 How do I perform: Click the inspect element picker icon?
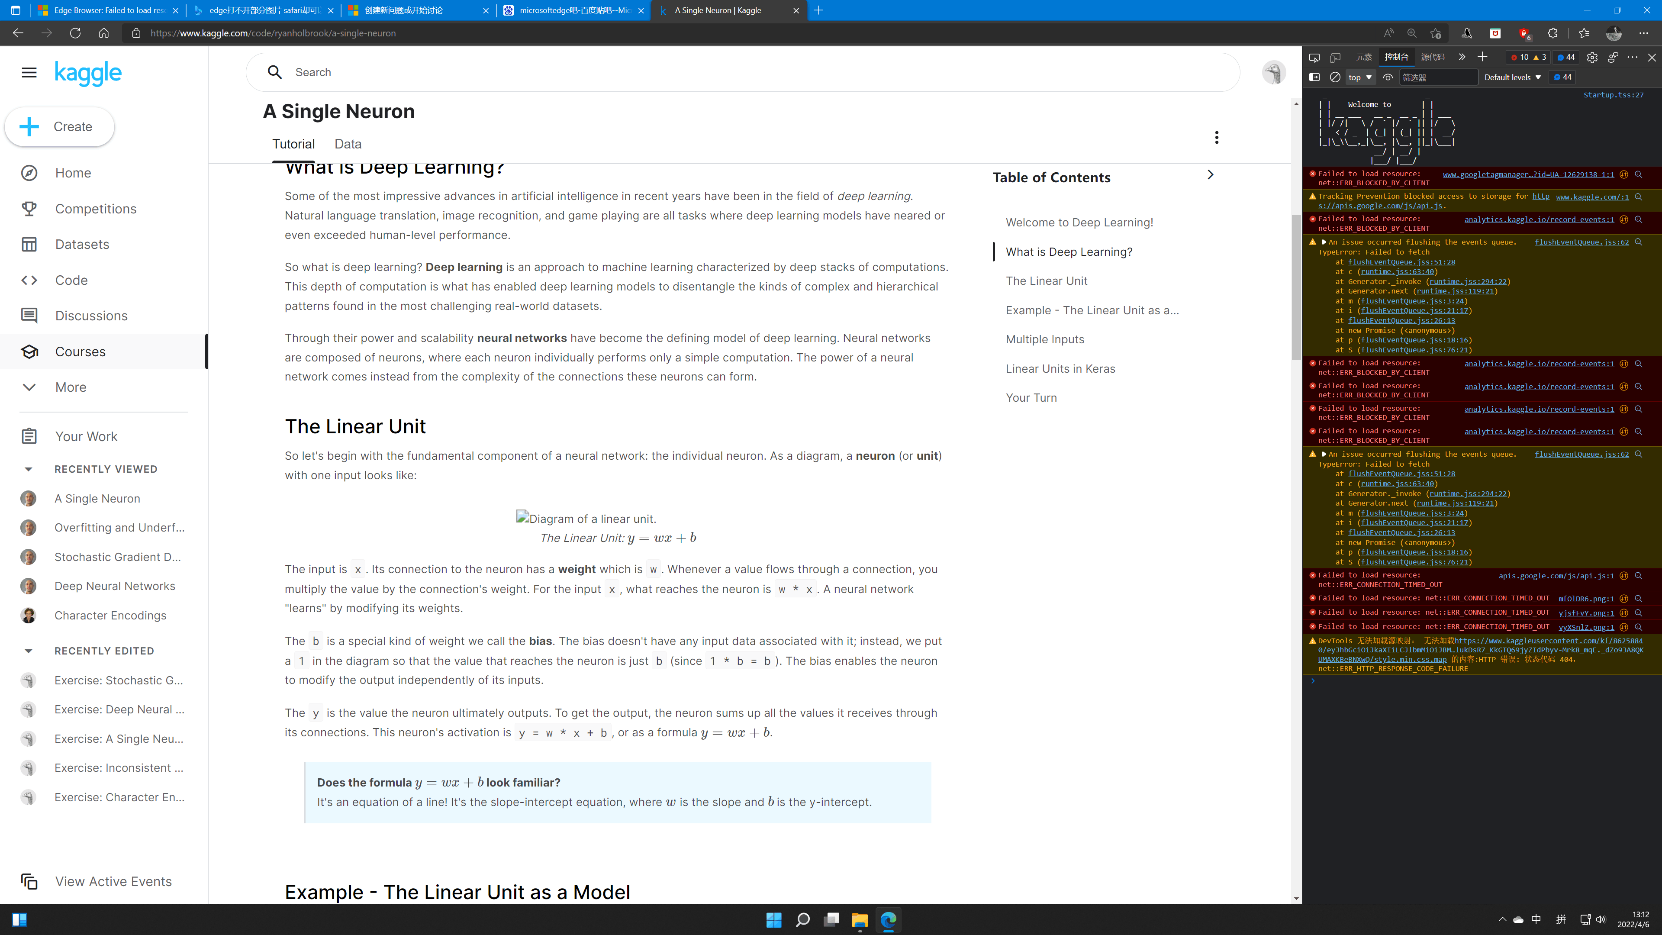pos(1314,58)
